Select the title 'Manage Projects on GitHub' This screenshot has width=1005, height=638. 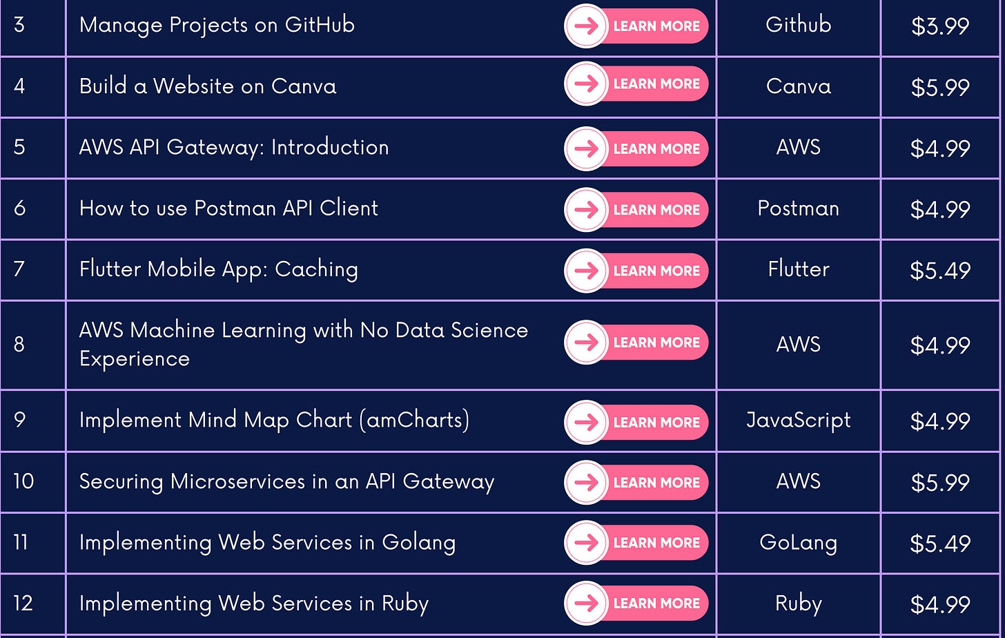(217, 26)
